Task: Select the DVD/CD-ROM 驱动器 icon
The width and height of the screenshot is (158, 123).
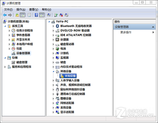Action: 58,30
